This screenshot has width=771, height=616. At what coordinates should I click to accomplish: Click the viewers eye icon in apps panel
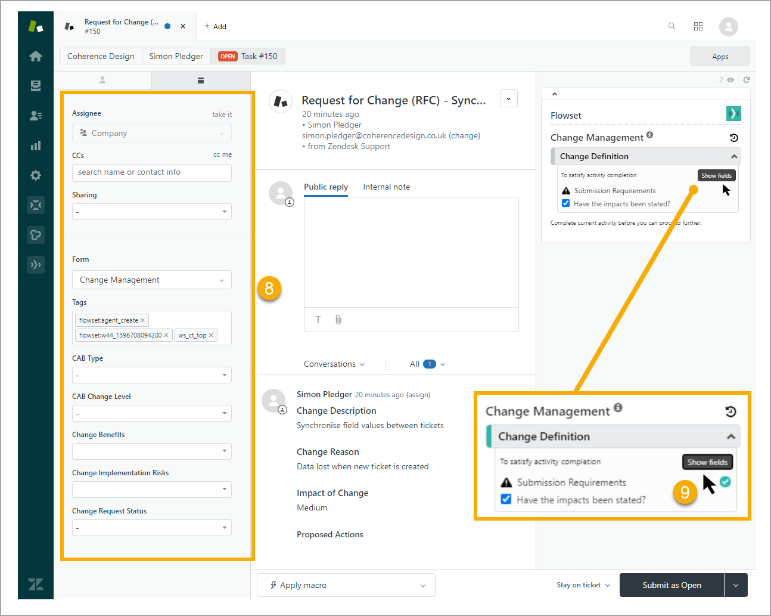pyautogui.click(x=730, y=79)
